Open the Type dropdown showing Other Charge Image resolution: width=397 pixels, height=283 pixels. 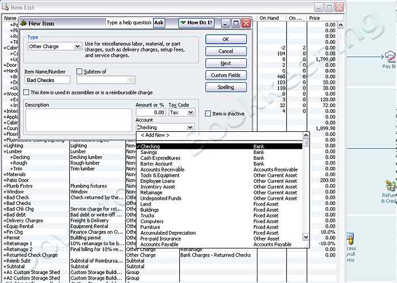point(77,46)
